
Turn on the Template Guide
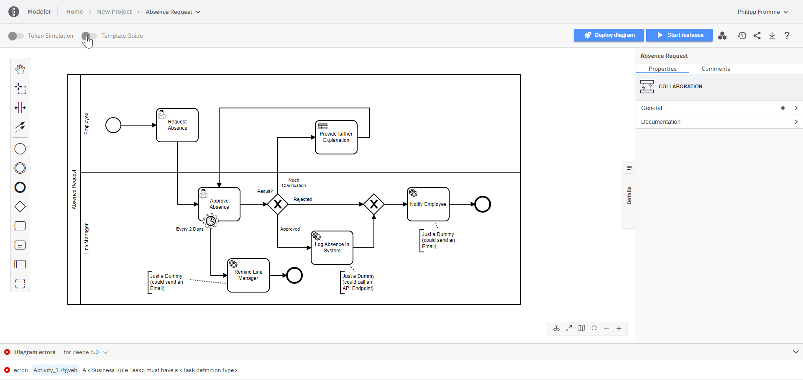click(x=89, y=36)
